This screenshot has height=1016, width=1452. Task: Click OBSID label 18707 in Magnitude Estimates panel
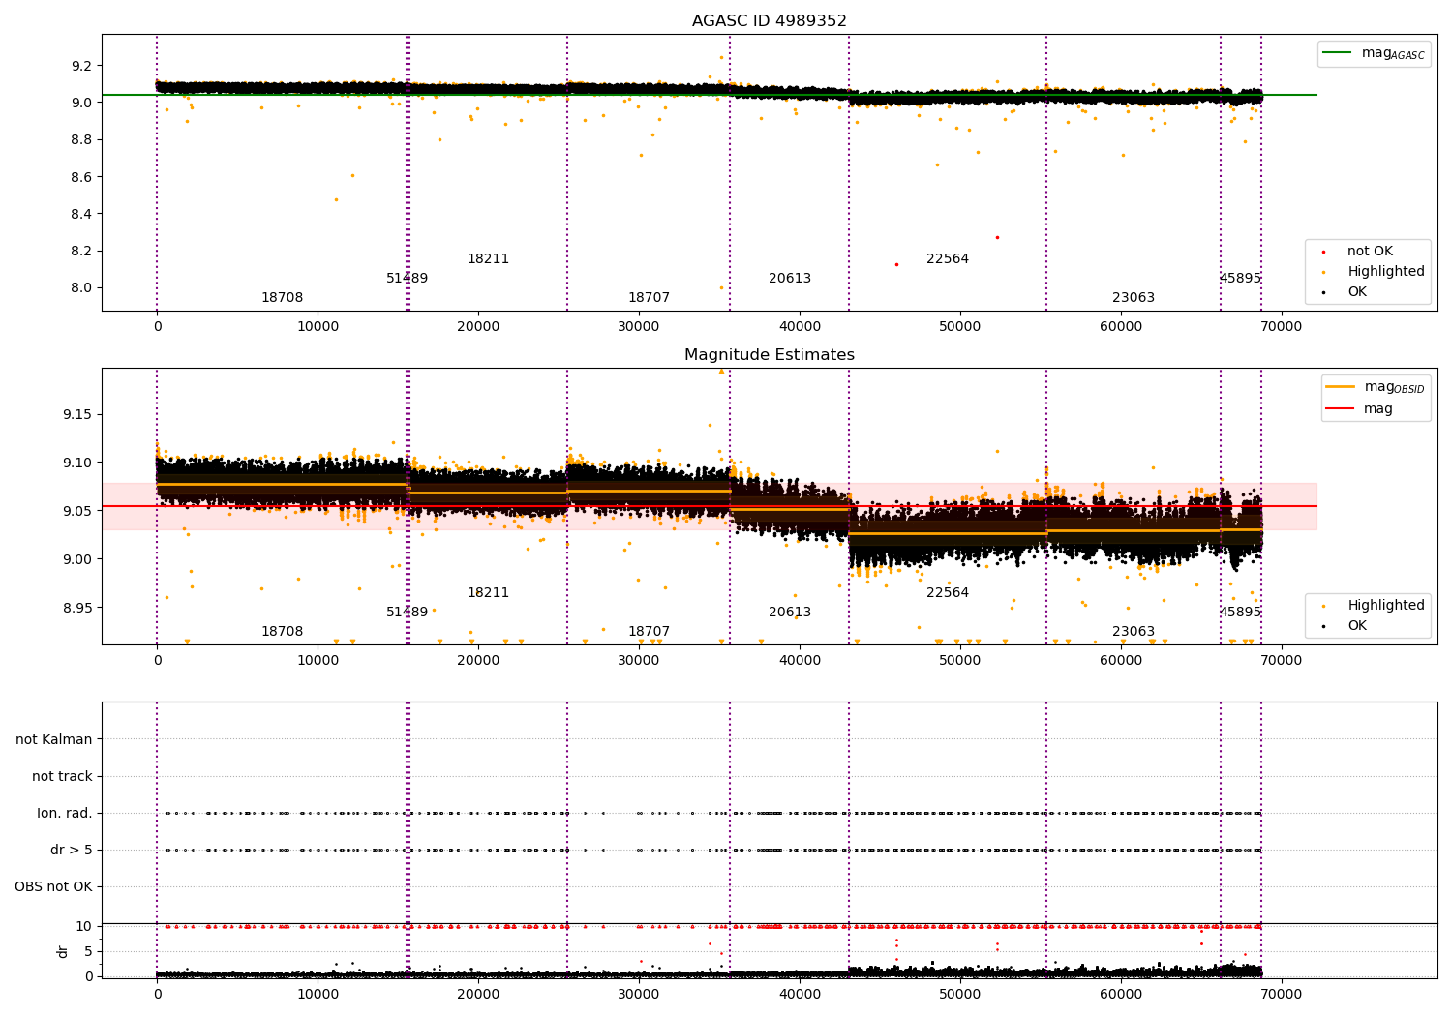tap(649, 632)
